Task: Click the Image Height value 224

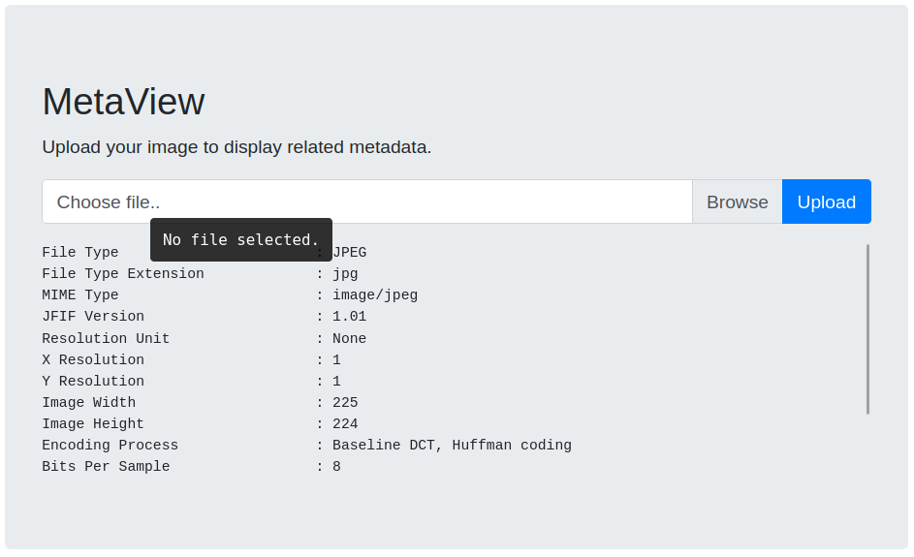Action: [x=345, y=424]
